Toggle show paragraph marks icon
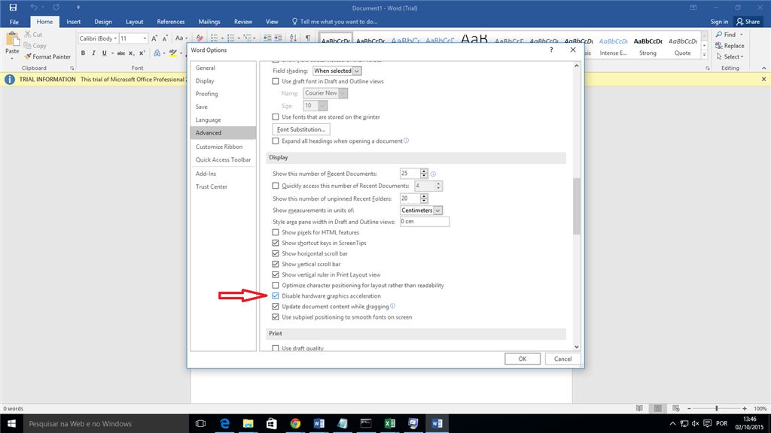The height and width of the screenshot is (433, 771). coord(308,38)
